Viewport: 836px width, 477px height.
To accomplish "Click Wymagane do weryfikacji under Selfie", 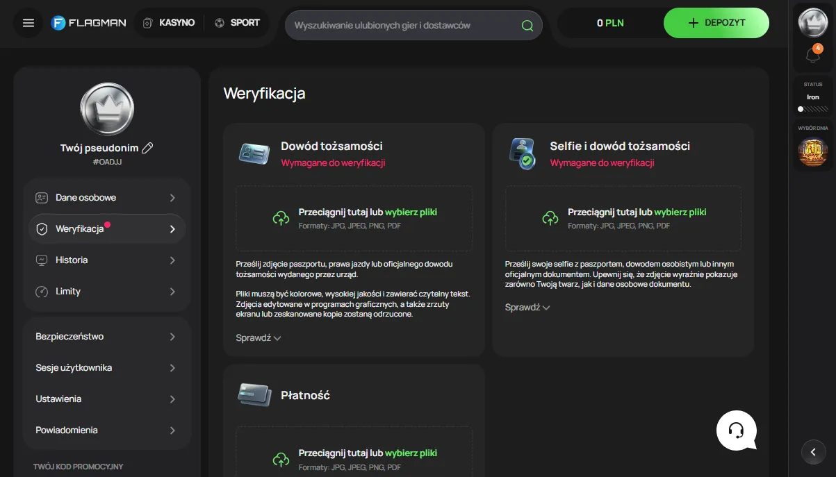I will click(602, 163).
